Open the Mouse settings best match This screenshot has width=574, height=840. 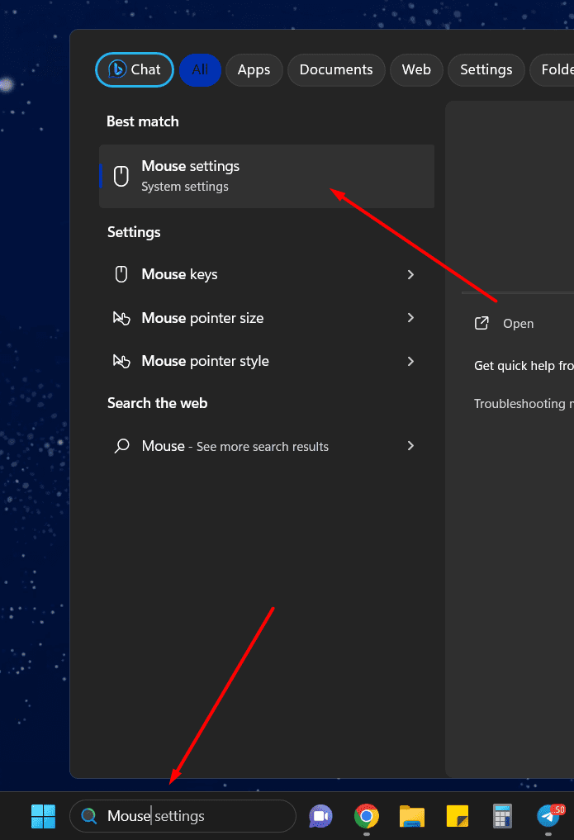pyautogui.click(x=266, y=176)
